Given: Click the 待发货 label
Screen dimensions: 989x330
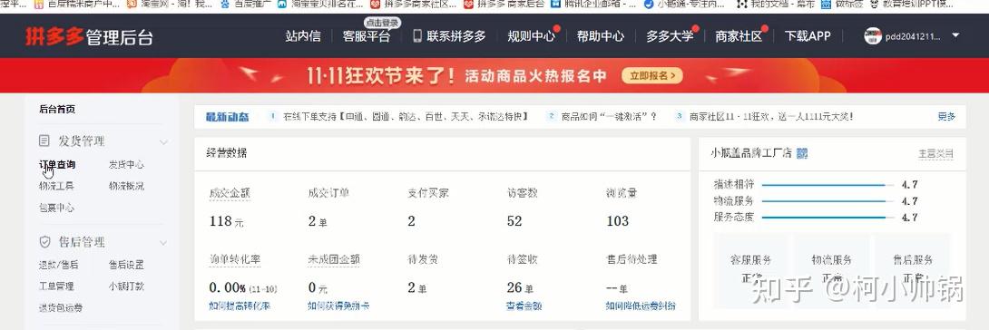Looking at the screenshot, I should coord(423,259).
